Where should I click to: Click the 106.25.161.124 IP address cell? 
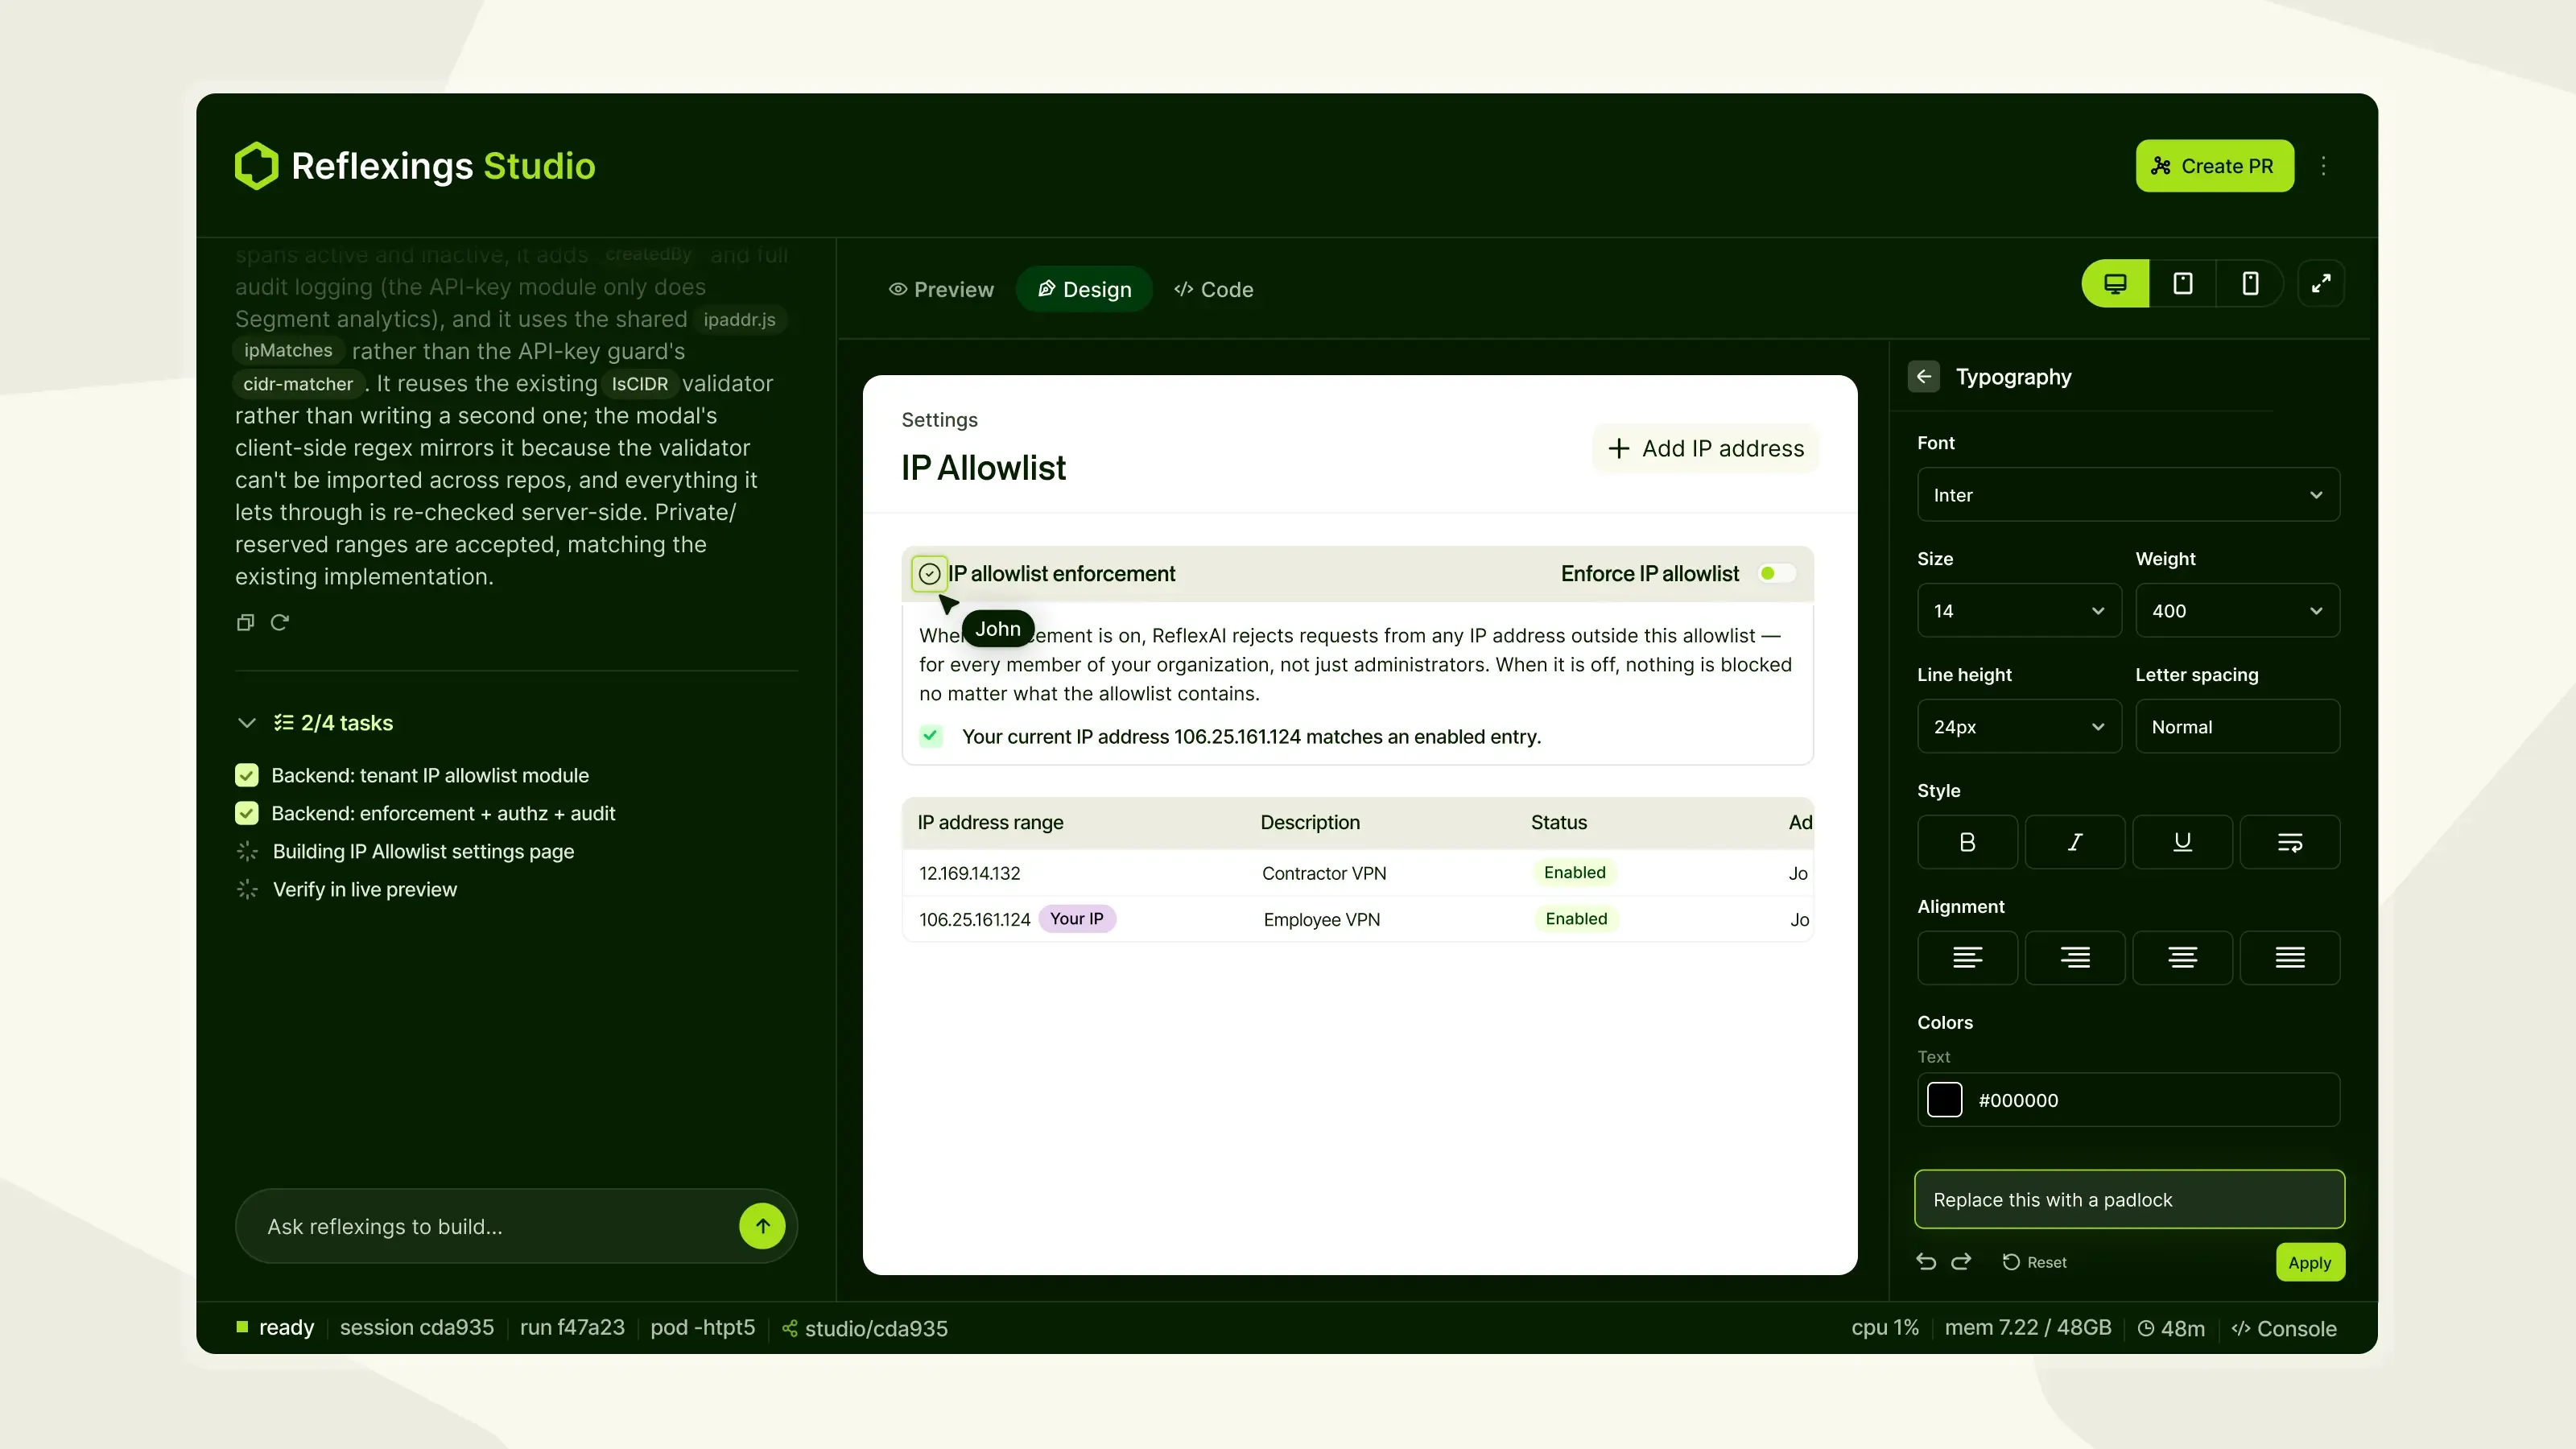coord(974,920)
